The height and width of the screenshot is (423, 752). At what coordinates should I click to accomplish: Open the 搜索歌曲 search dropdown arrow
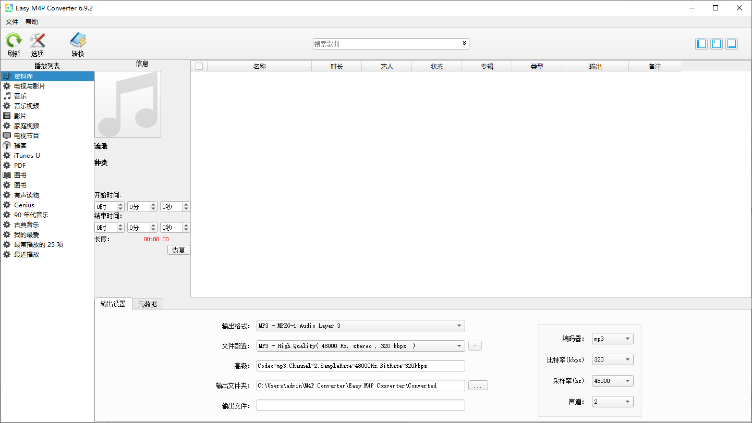(464, 44)
